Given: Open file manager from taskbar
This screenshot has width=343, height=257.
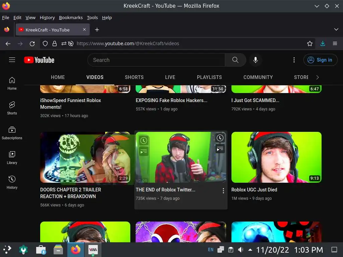Looking at the screenshot, I should coord(58,250).
